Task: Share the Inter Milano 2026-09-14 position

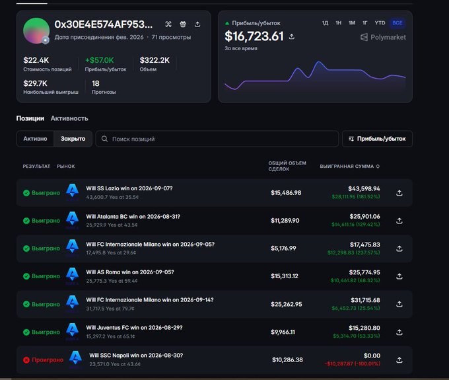Action: [399, 305]
